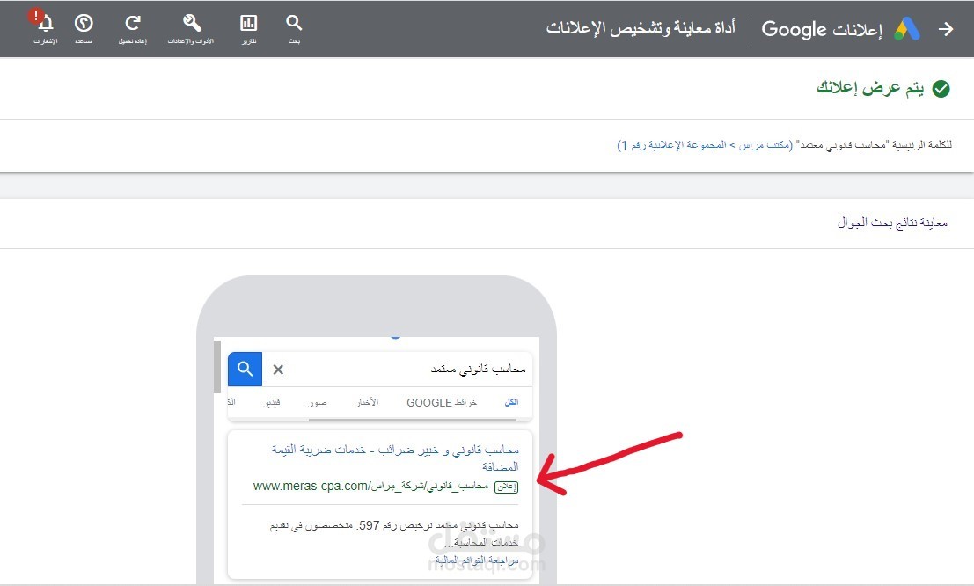974x586 pixels.
Task: Open the help question mark icon
Action: pyautogui.click(x=84, y=23)
